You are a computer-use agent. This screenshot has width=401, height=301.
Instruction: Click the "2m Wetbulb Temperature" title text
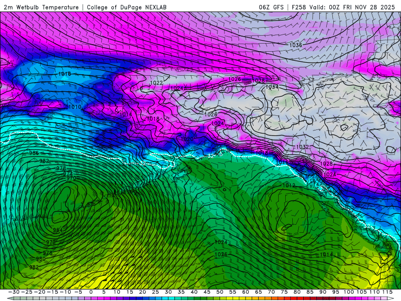click(x=41, y=7)
